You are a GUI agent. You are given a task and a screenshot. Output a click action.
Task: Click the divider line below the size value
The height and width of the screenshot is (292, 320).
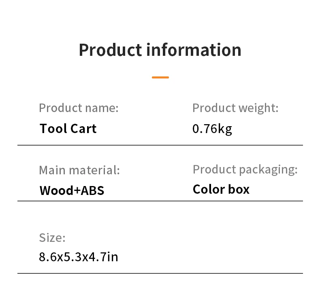(x=160, y=273)
